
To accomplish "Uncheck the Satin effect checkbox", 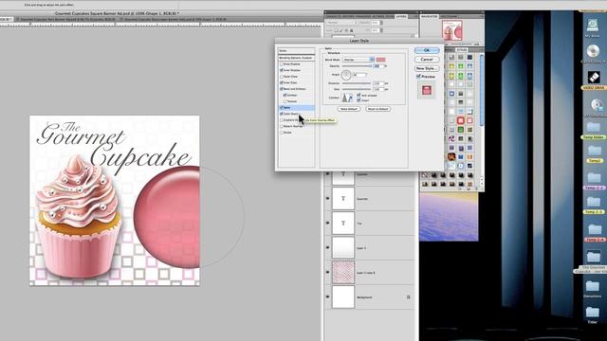I will 282,107.
